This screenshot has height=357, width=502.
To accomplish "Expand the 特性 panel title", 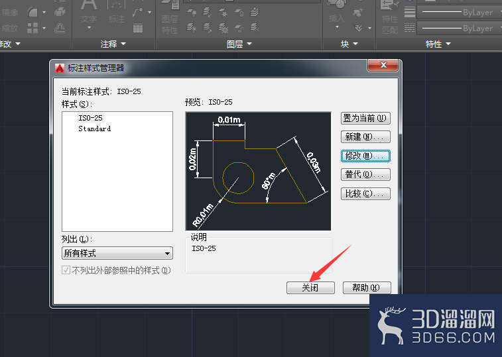I will (438, 44).
